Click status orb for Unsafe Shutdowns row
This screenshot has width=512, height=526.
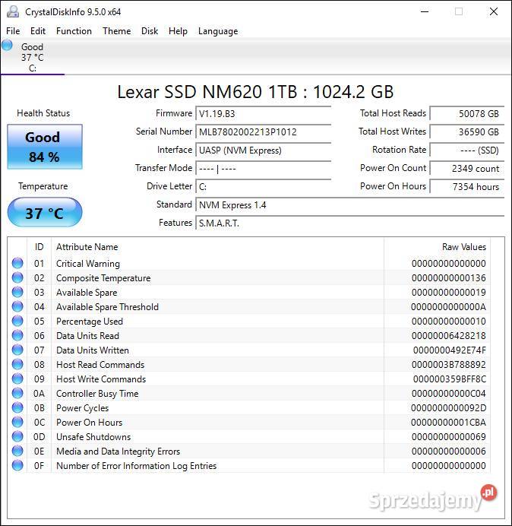[17, 436]
